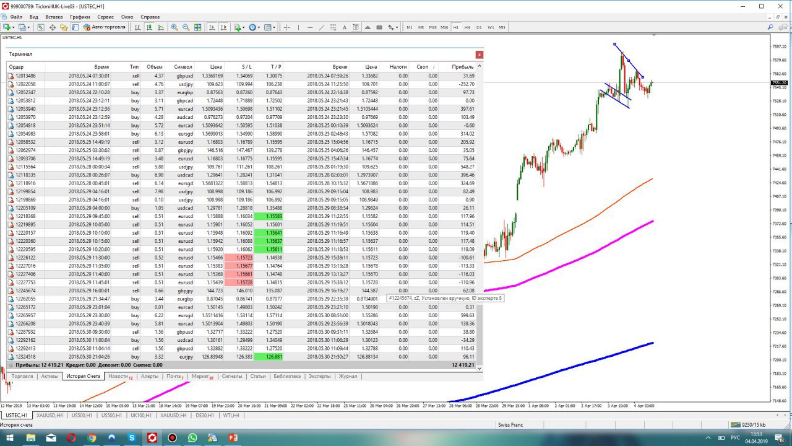
Task: Open the Справка menu
Action: pyautogui.click(x=150, y=17)
